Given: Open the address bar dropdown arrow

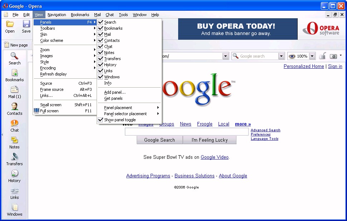Looking at the screenshot, I should [225, 56].
